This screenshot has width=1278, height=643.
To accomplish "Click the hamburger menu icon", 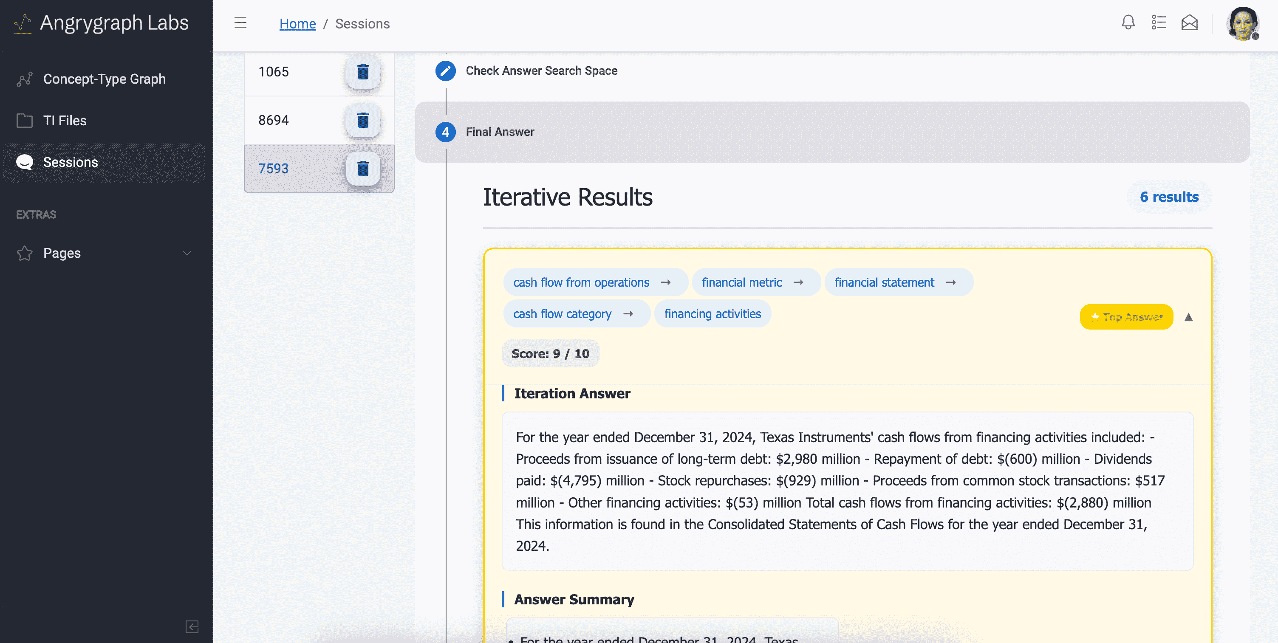I will coord(240,23).
